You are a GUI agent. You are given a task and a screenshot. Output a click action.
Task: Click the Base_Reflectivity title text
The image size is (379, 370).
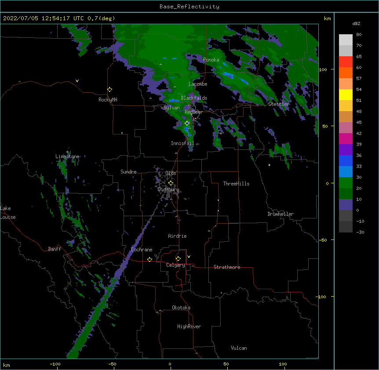(189, 7)
